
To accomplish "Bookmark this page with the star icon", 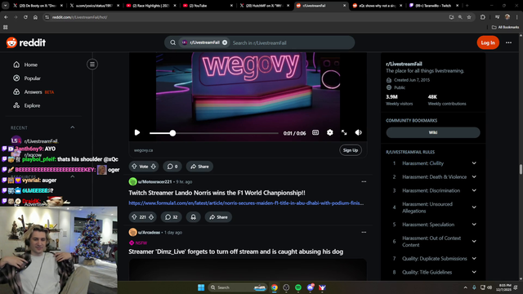I will (469, 17).
